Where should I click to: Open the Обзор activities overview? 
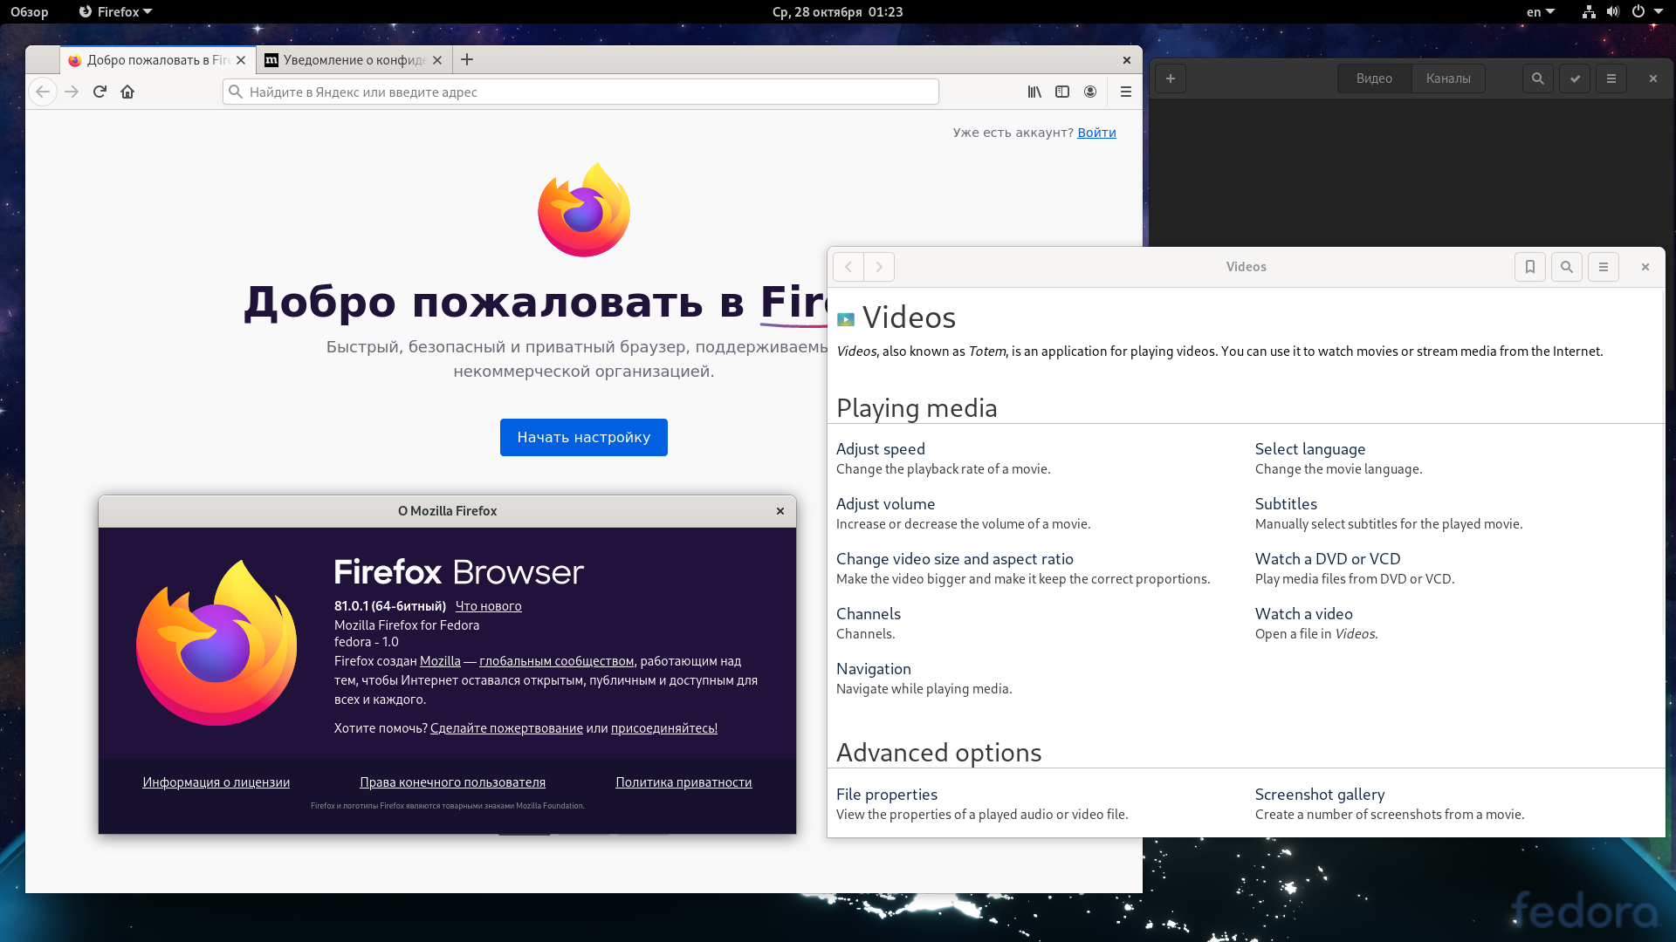tap(30, 12)
